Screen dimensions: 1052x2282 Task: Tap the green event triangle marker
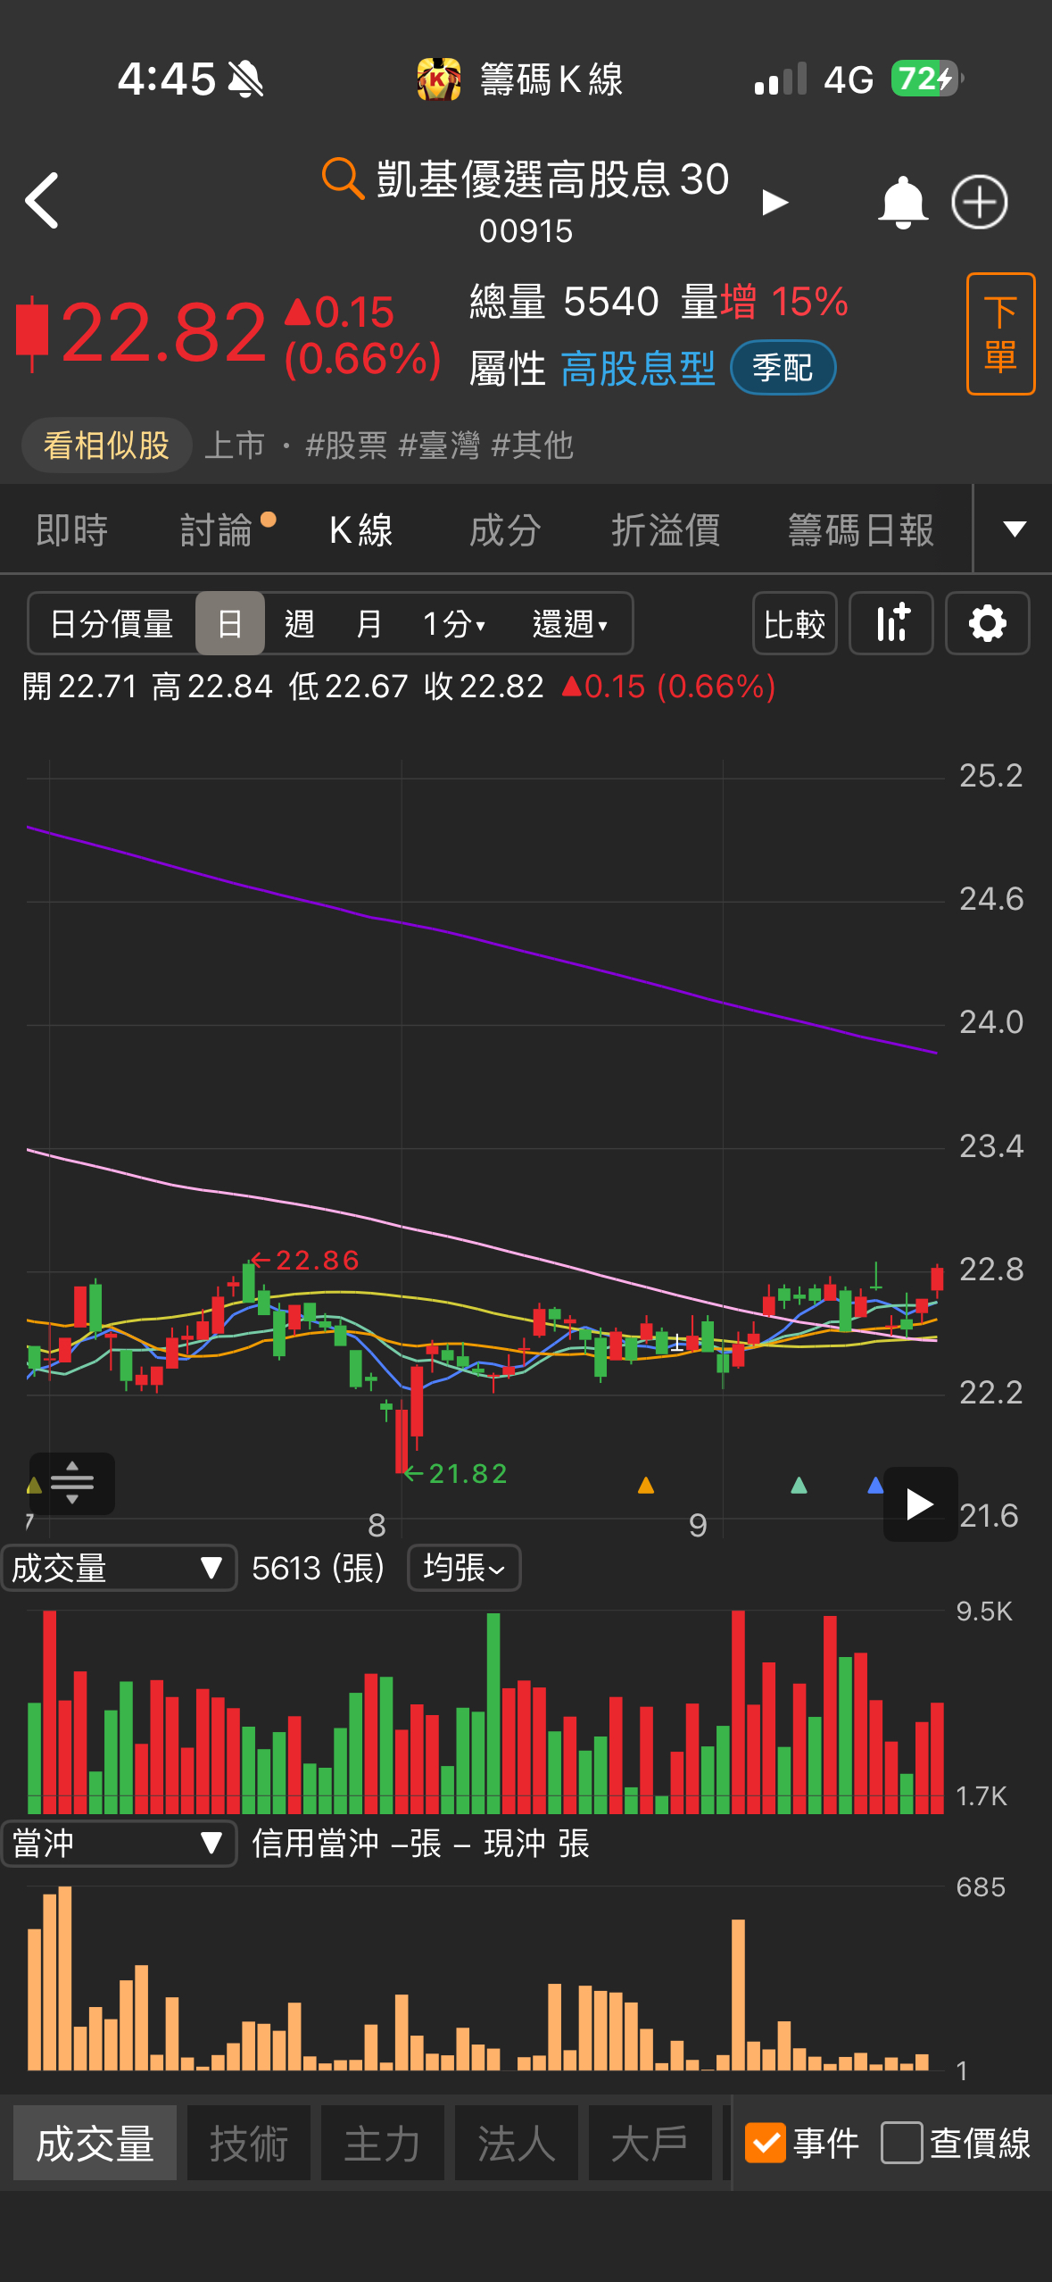799,1485
